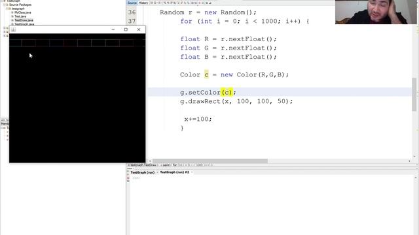Select TestDraw.java in the project tree
Screen dimensions: 419x235
click(x=24, y=20)
